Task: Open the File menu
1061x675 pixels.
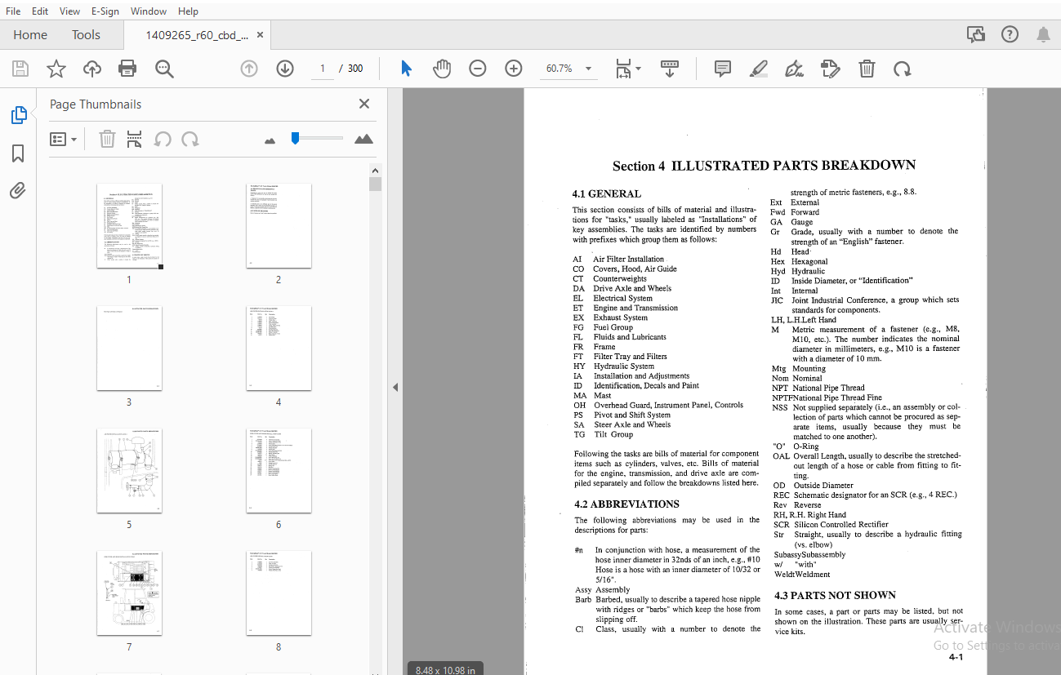Action: point(13,11)
